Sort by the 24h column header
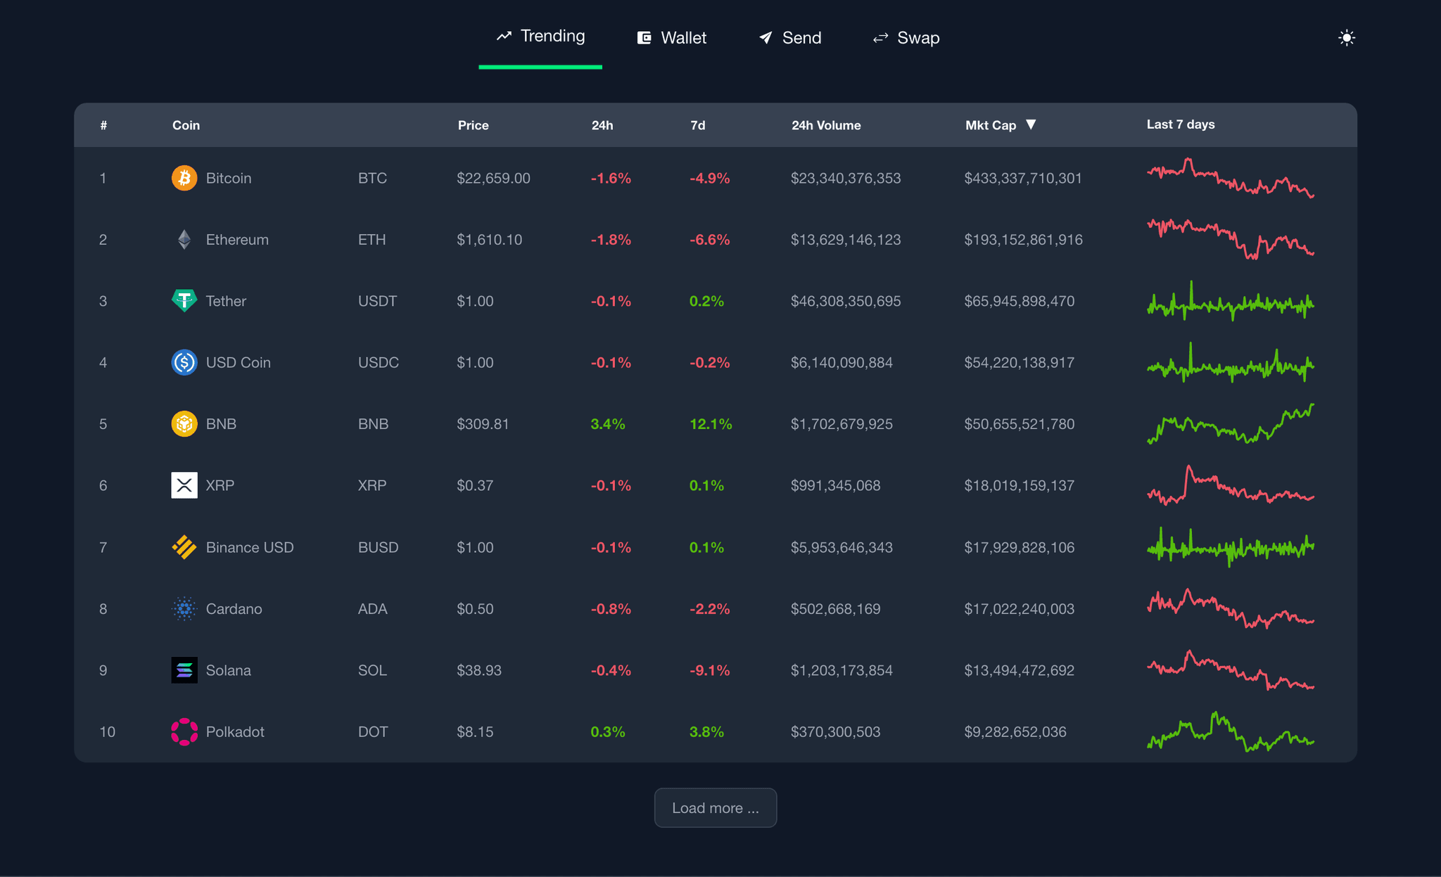This screenshot has width=1441, height=877. 602,125
